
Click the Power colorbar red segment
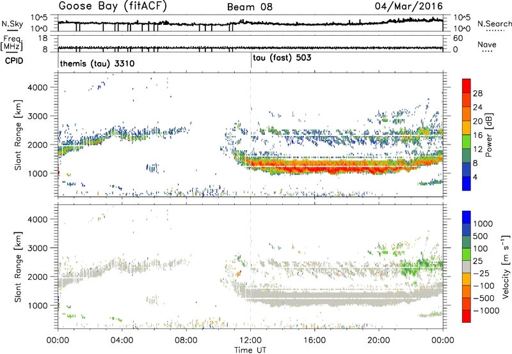point(467,86)
